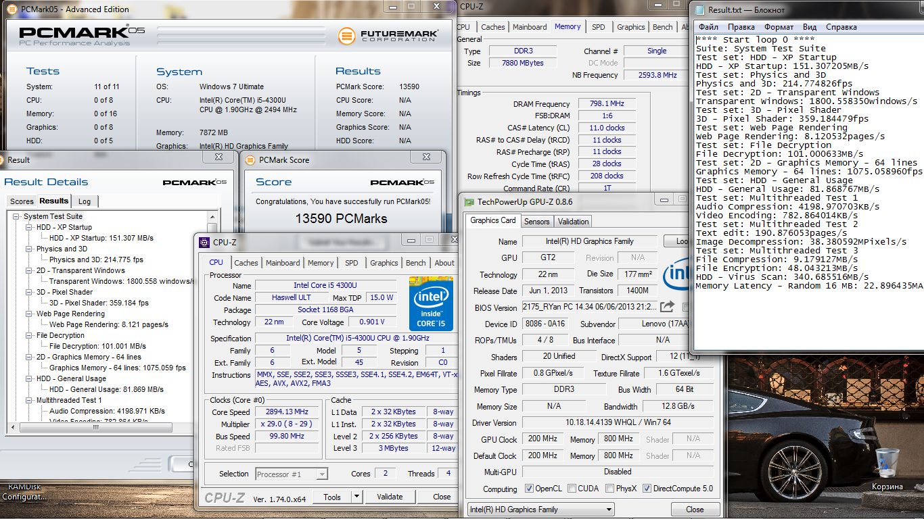Open the Caches tab in the front CPU-Z window
This screenshot has width=924, height=519.
[x=246, y=263]
